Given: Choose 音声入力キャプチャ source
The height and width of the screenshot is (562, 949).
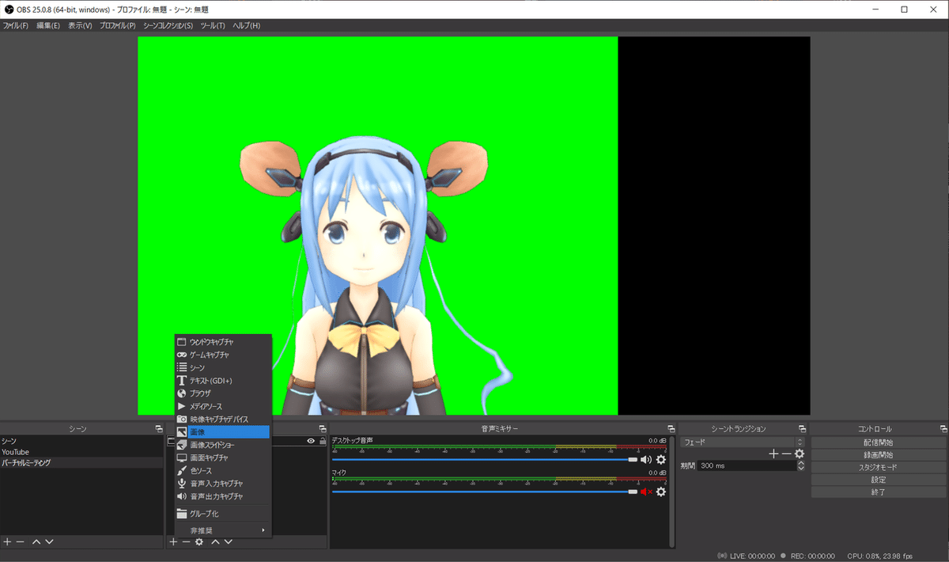Looking at the screenshot, I should pos(222,483).
